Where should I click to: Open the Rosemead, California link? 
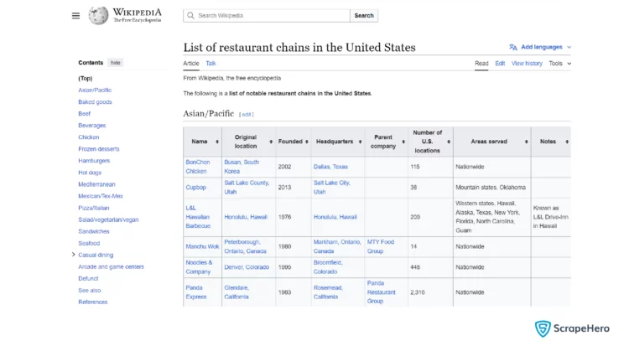328,292
